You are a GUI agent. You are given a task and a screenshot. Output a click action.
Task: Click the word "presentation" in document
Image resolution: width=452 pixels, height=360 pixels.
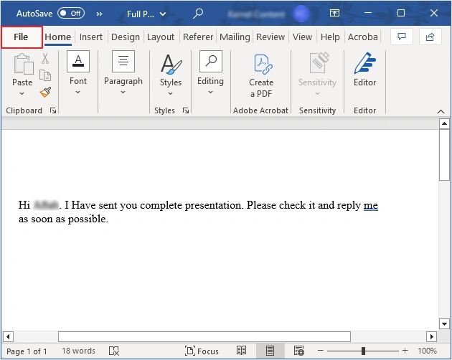point(214,206)
